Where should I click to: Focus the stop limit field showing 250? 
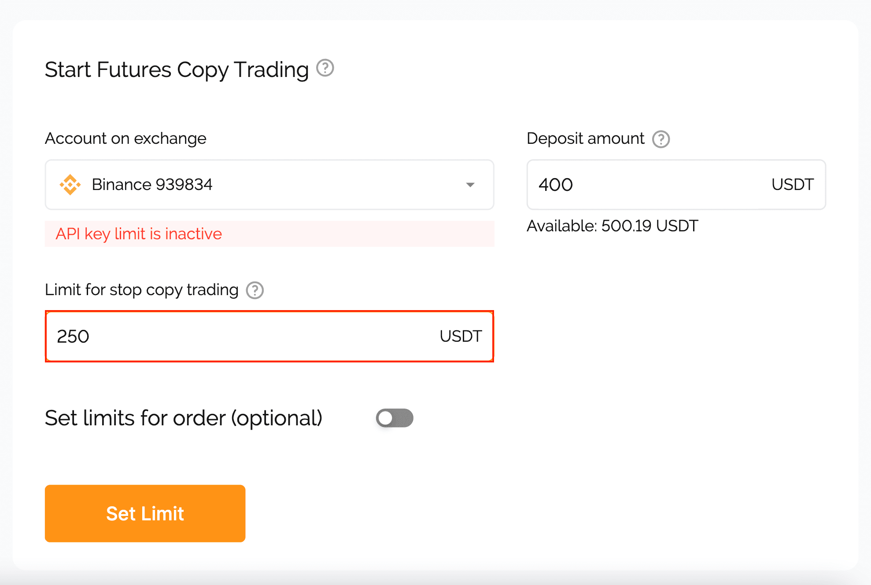(x=269, y=336)
